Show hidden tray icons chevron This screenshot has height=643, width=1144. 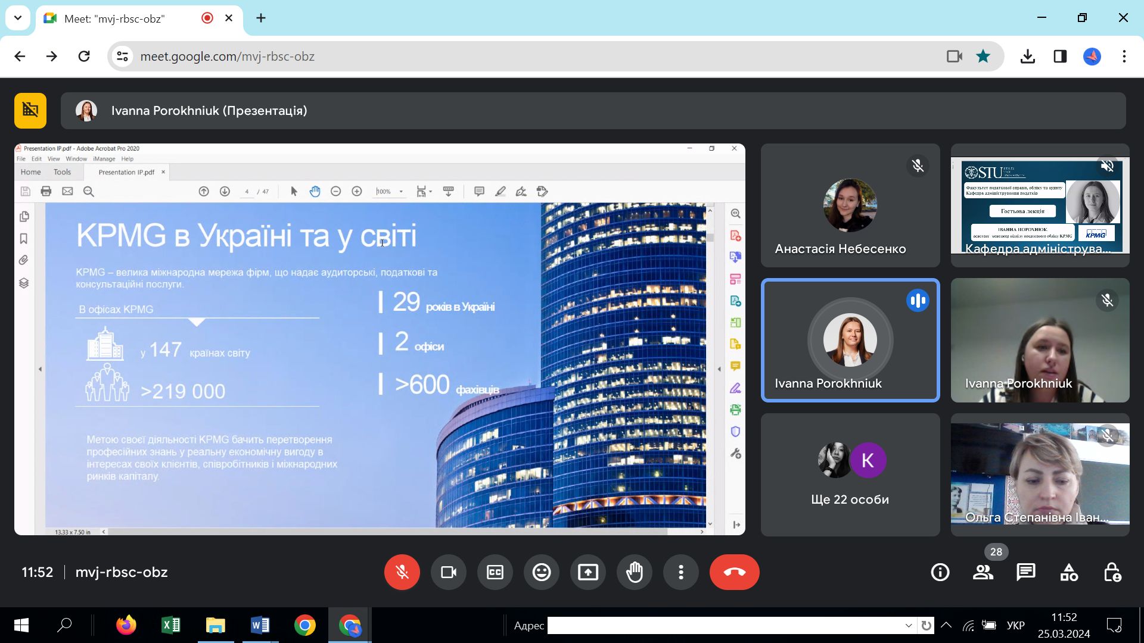click(946, 625)
